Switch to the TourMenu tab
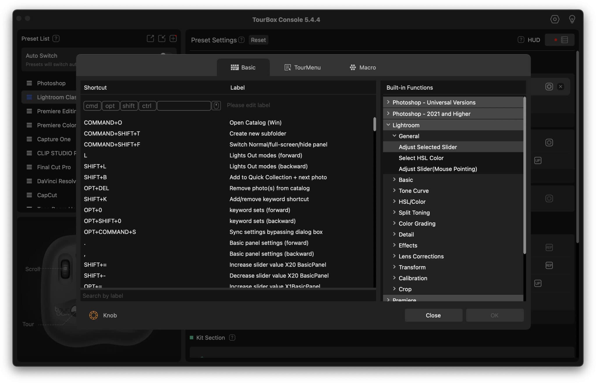The width and height of the screenshot is (596, 383). click(302, 67)
